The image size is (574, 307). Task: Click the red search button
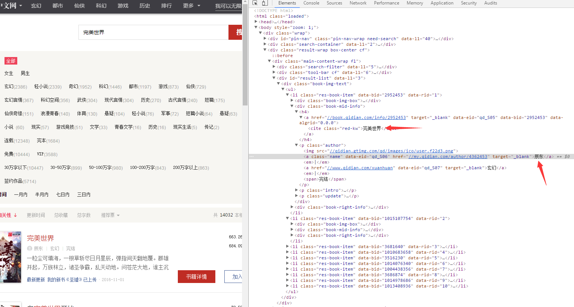(236, 32)
